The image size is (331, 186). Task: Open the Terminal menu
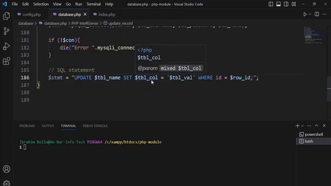click(94, 4)
